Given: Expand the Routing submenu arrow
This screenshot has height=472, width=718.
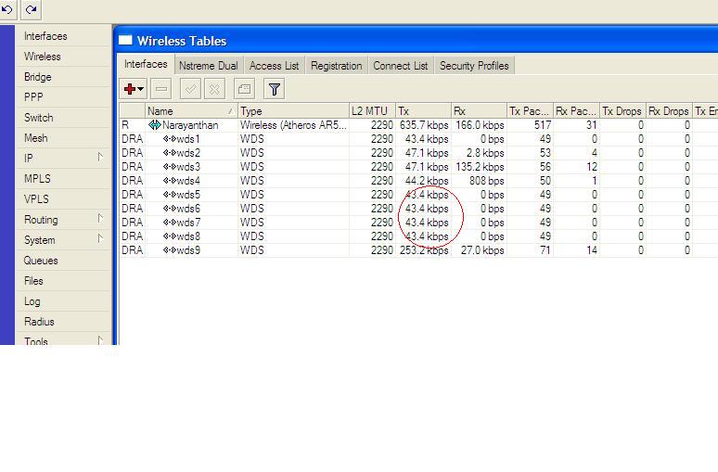Looking at the screenshot, I should [100, 218].
